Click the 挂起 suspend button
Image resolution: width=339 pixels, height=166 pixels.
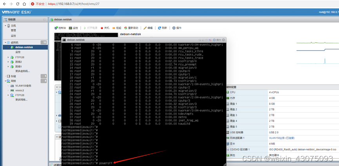[x=117, y=28]
